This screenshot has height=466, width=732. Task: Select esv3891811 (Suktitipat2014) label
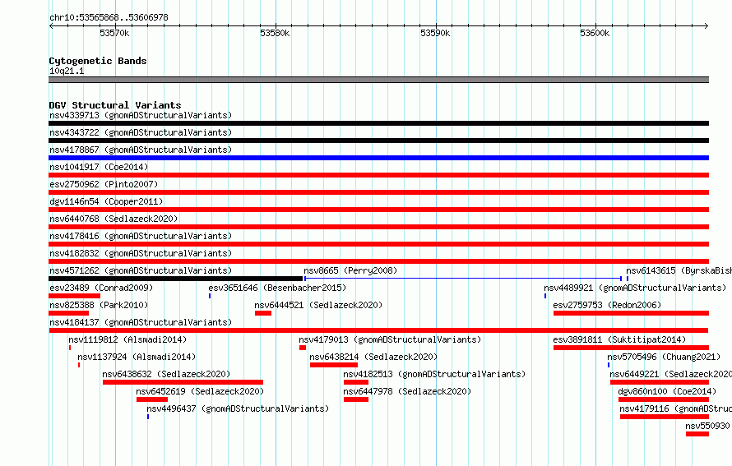[x=619, y=339]
